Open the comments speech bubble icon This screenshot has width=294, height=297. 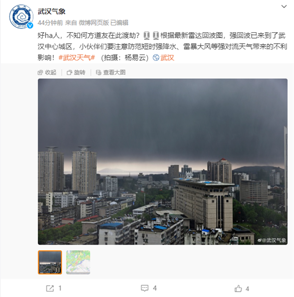click(145, 288)
